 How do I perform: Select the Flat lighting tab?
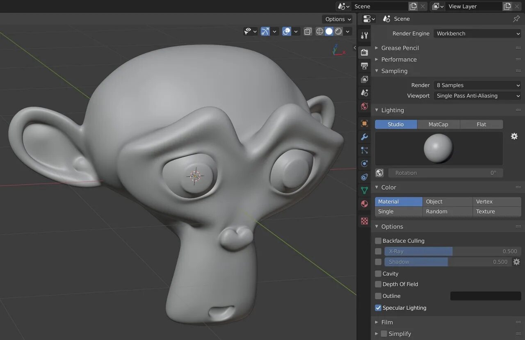tap(481, 124)
